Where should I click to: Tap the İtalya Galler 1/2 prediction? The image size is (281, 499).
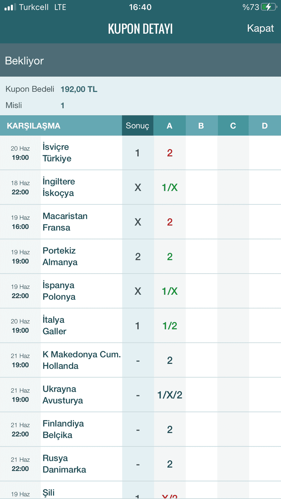tap(170, 326)
